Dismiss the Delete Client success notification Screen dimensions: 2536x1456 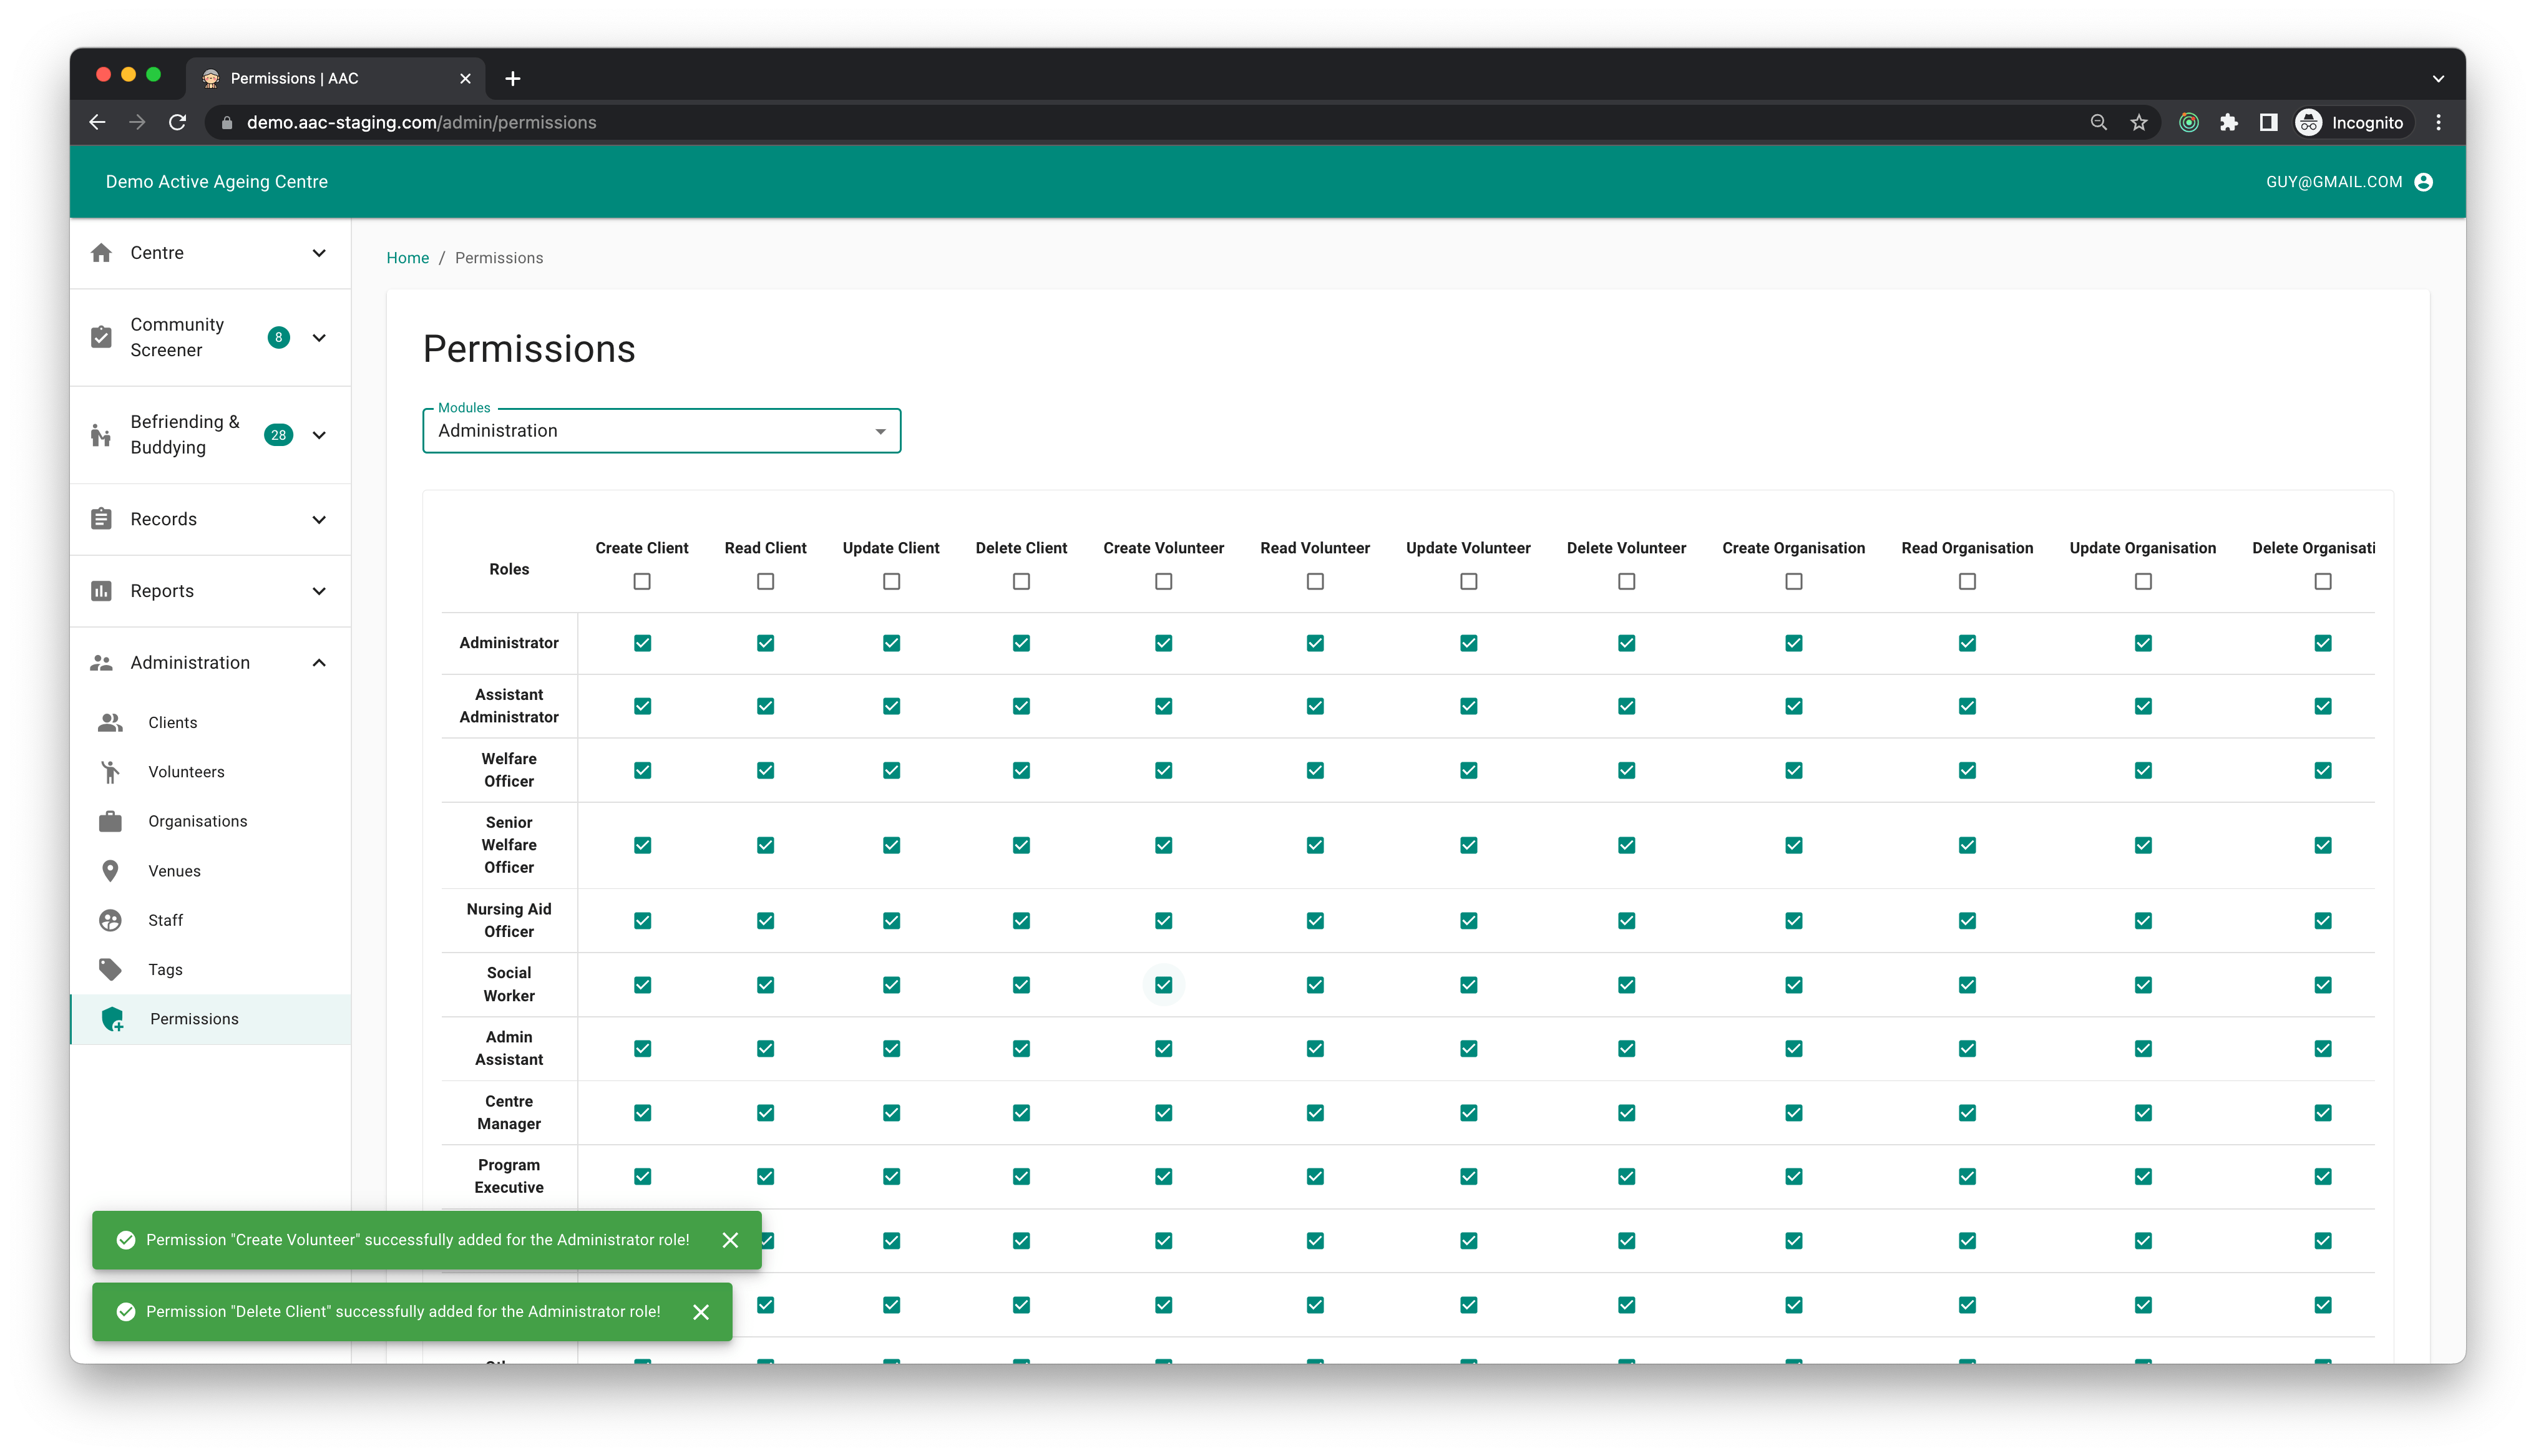(x=701, y=1312)
